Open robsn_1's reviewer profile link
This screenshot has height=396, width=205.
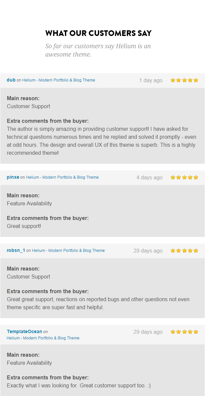click(x=16, y=251)
